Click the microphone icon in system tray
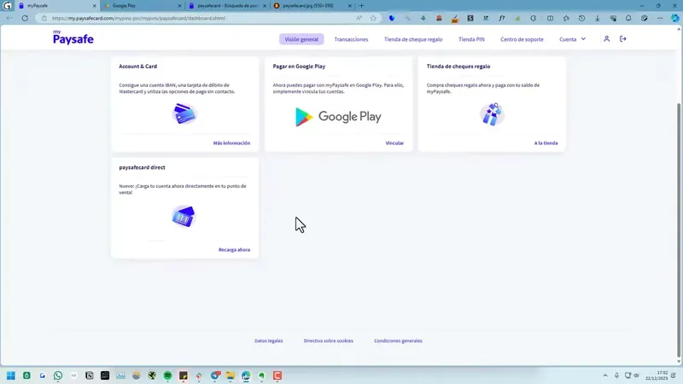 (616, 375)
